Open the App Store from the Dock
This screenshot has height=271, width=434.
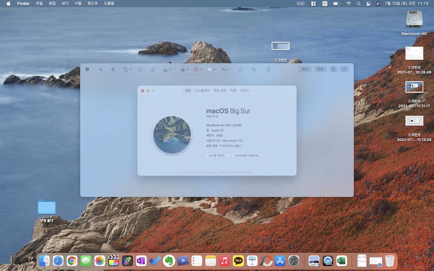pos(280,261)
